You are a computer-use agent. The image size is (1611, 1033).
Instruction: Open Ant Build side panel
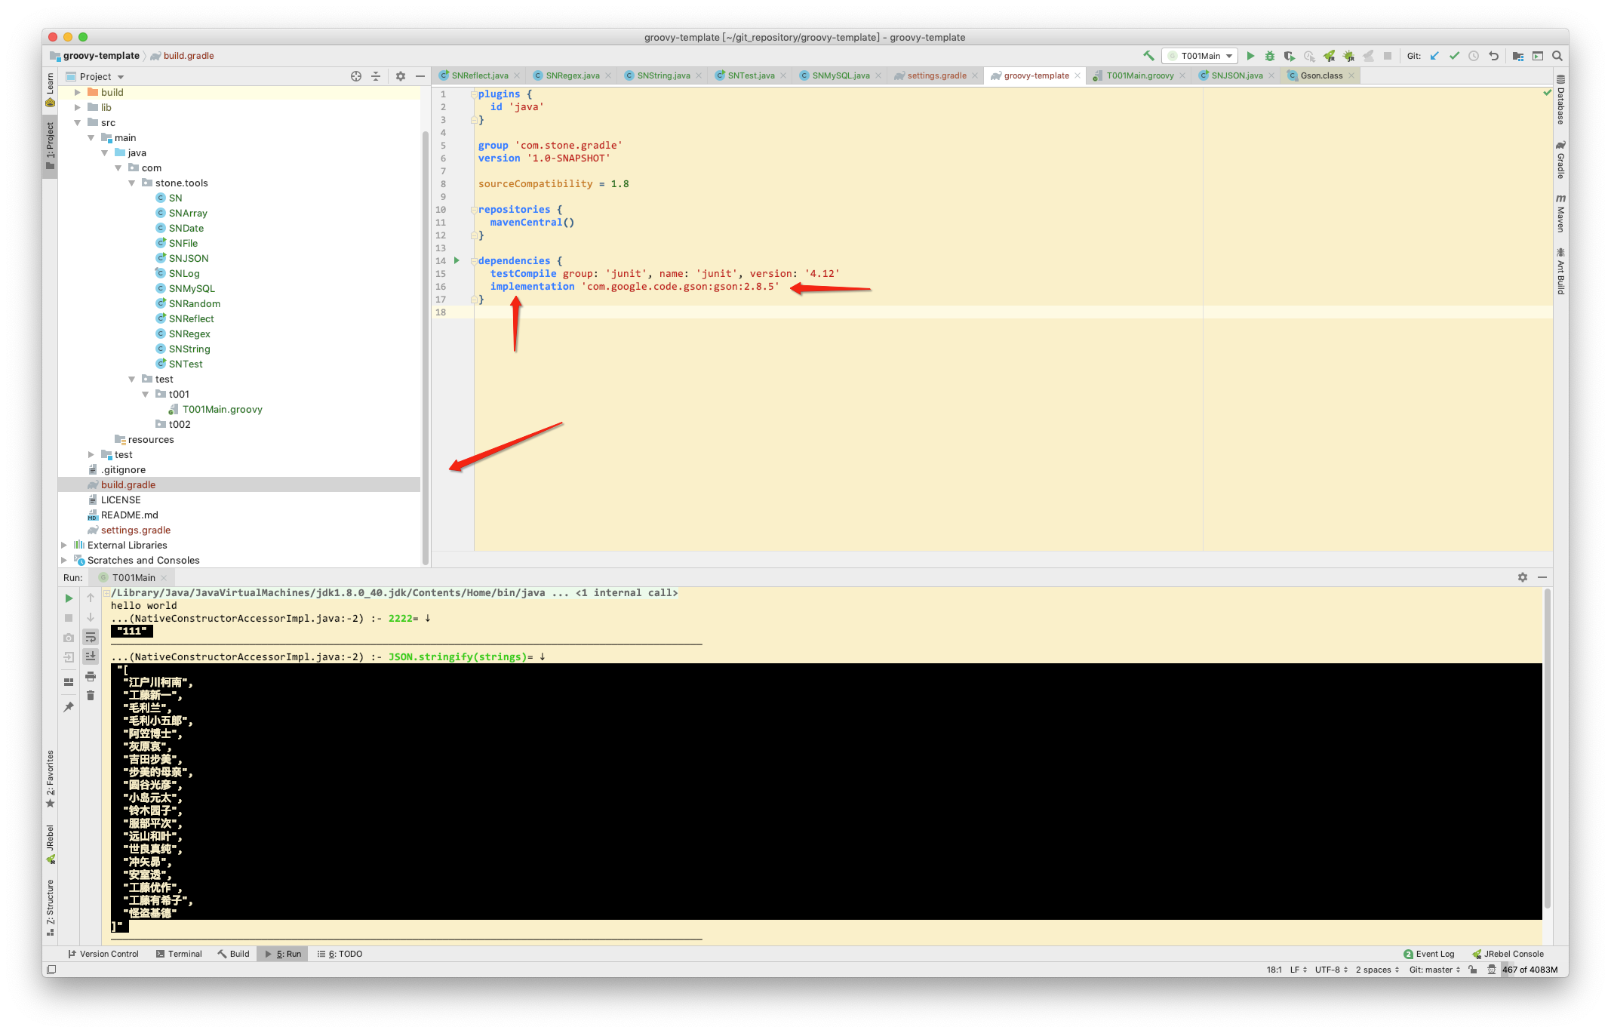click(x=1561, y=272)
